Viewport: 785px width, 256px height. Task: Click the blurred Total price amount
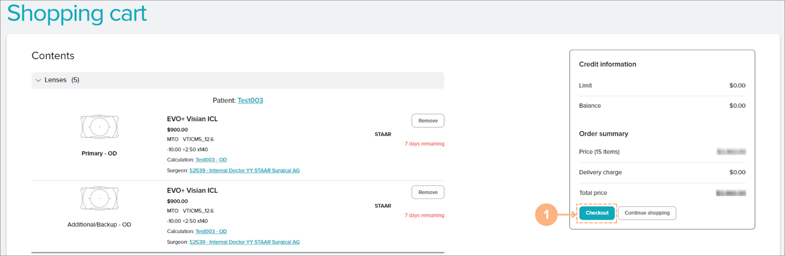[731, 193]
